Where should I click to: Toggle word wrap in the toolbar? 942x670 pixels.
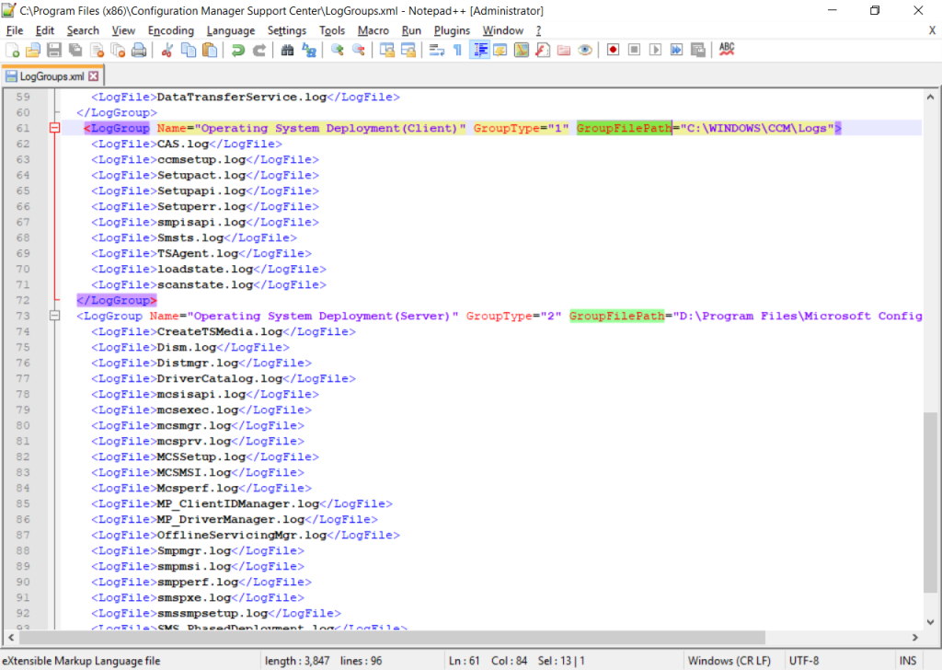(x=436, y=50)
